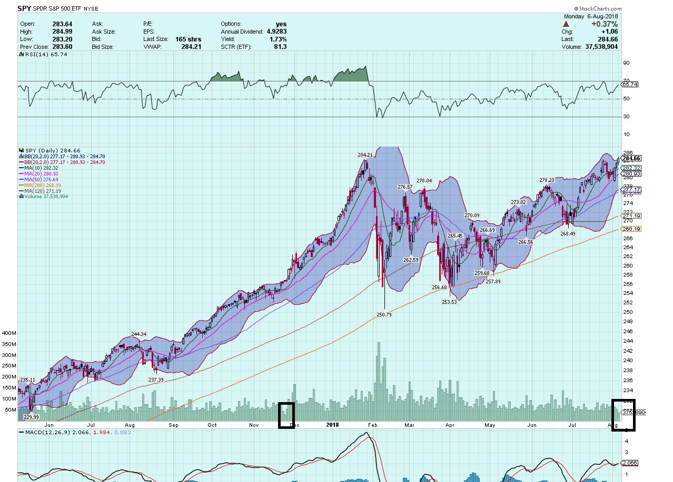Viewport: 673px width, 482px height.
Task: Click the 257.89 price label
Action: 493,282
